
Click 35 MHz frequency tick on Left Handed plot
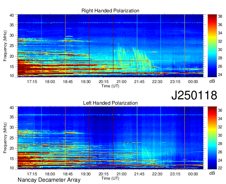click(x=12, y=117)
